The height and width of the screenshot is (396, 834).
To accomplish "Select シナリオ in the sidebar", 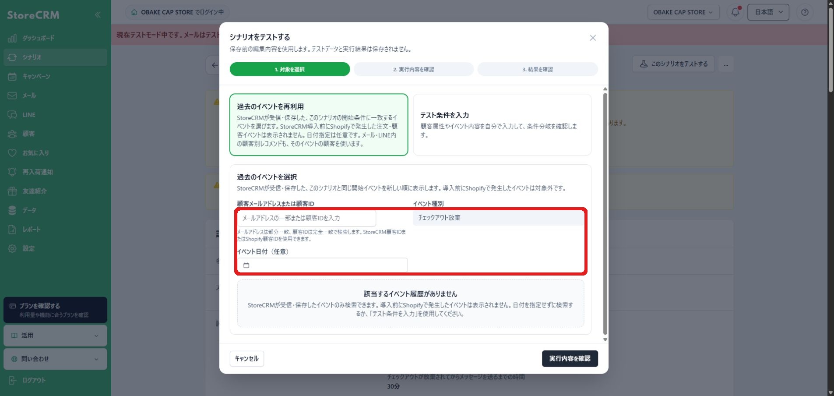I will (x=55, y=57).
